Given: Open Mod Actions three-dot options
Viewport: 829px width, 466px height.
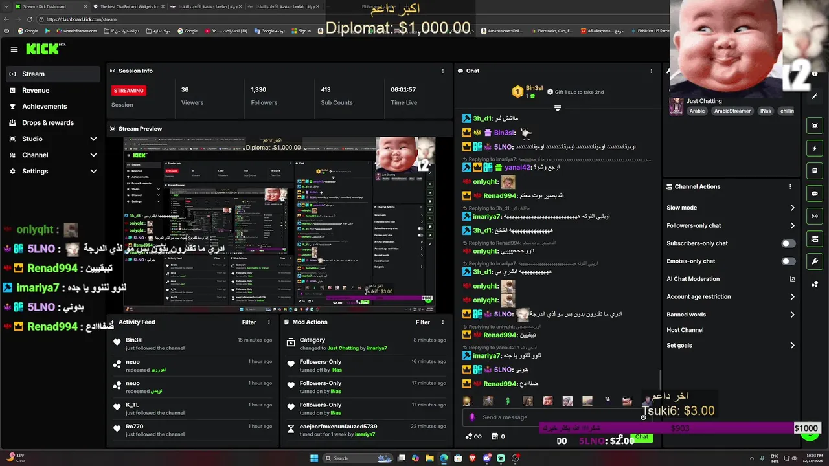Looking at the screenshot, I should [443, 322].
